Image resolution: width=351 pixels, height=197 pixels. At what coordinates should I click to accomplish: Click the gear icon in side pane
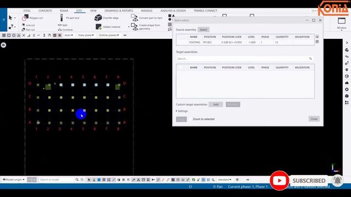pos(347,89)
